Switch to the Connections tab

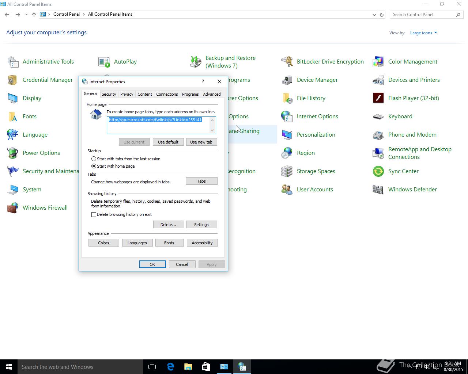[167, 94]
